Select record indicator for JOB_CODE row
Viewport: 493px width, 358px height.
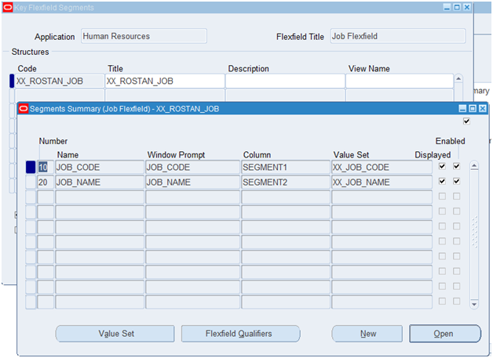(x=31, y=167)
